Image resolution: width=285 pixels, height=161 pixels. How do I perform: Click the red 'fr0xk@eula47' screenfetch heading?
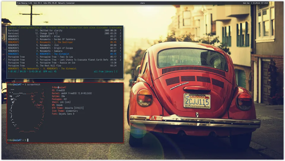[x=59, y=88]
